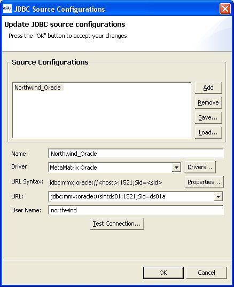This screenshot has height=287, width=234.
Task: Open the Properties... dialog
Action: tap(204, 182)
